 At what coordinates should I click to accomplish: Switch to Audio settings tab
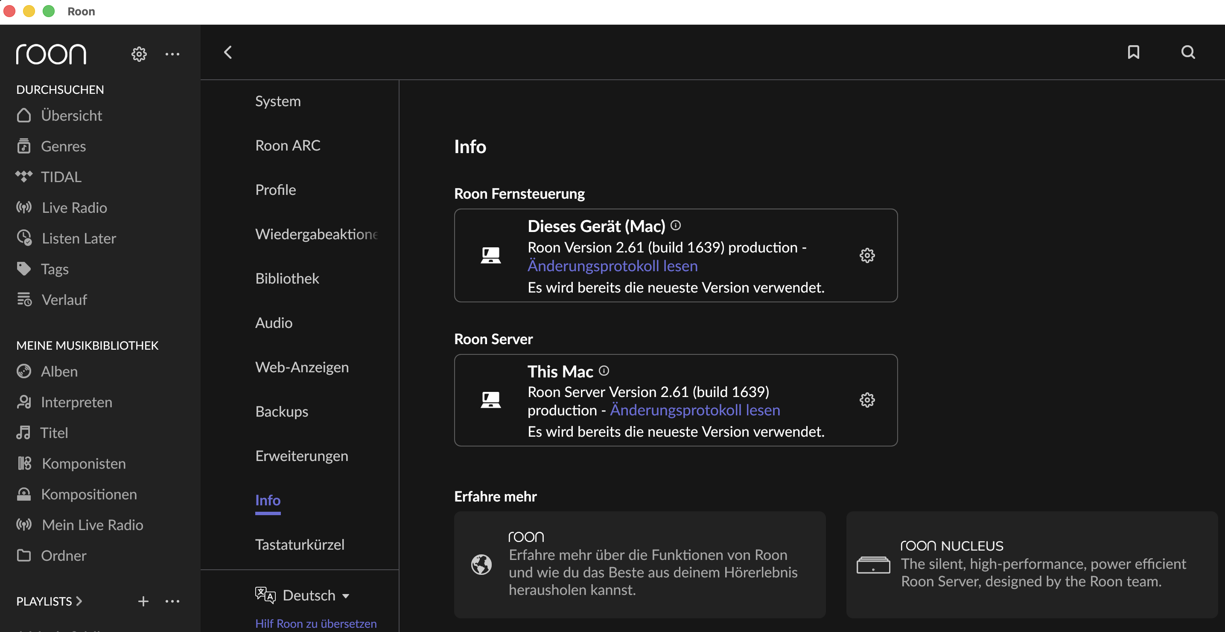(x=274, y=323)
